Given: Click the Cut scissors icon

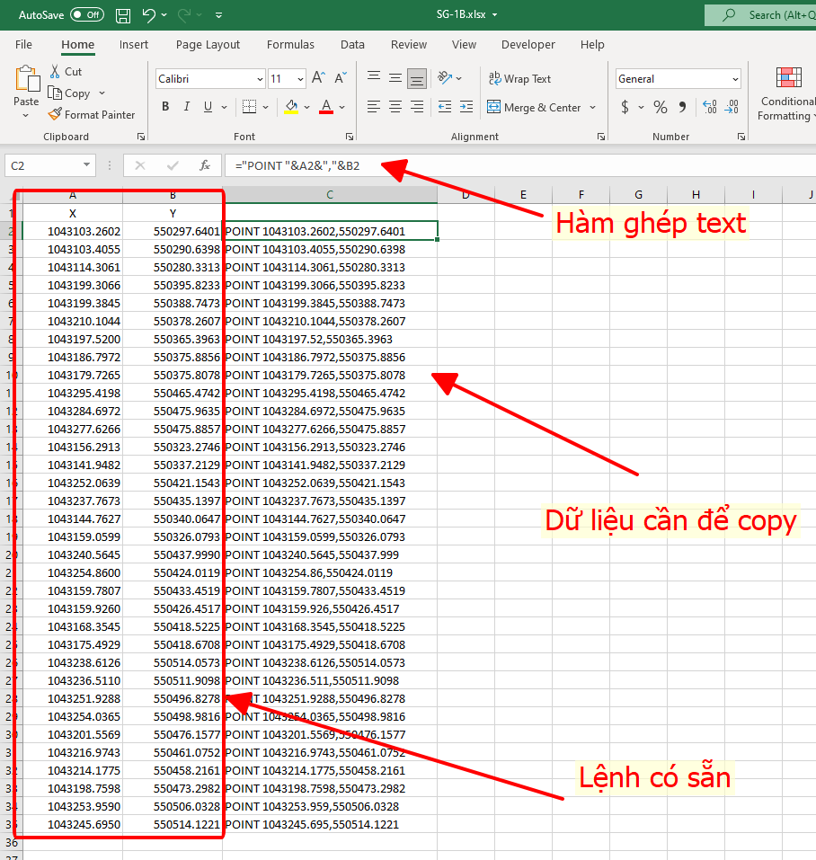Looking at the screenshot, I should [55, 71].
